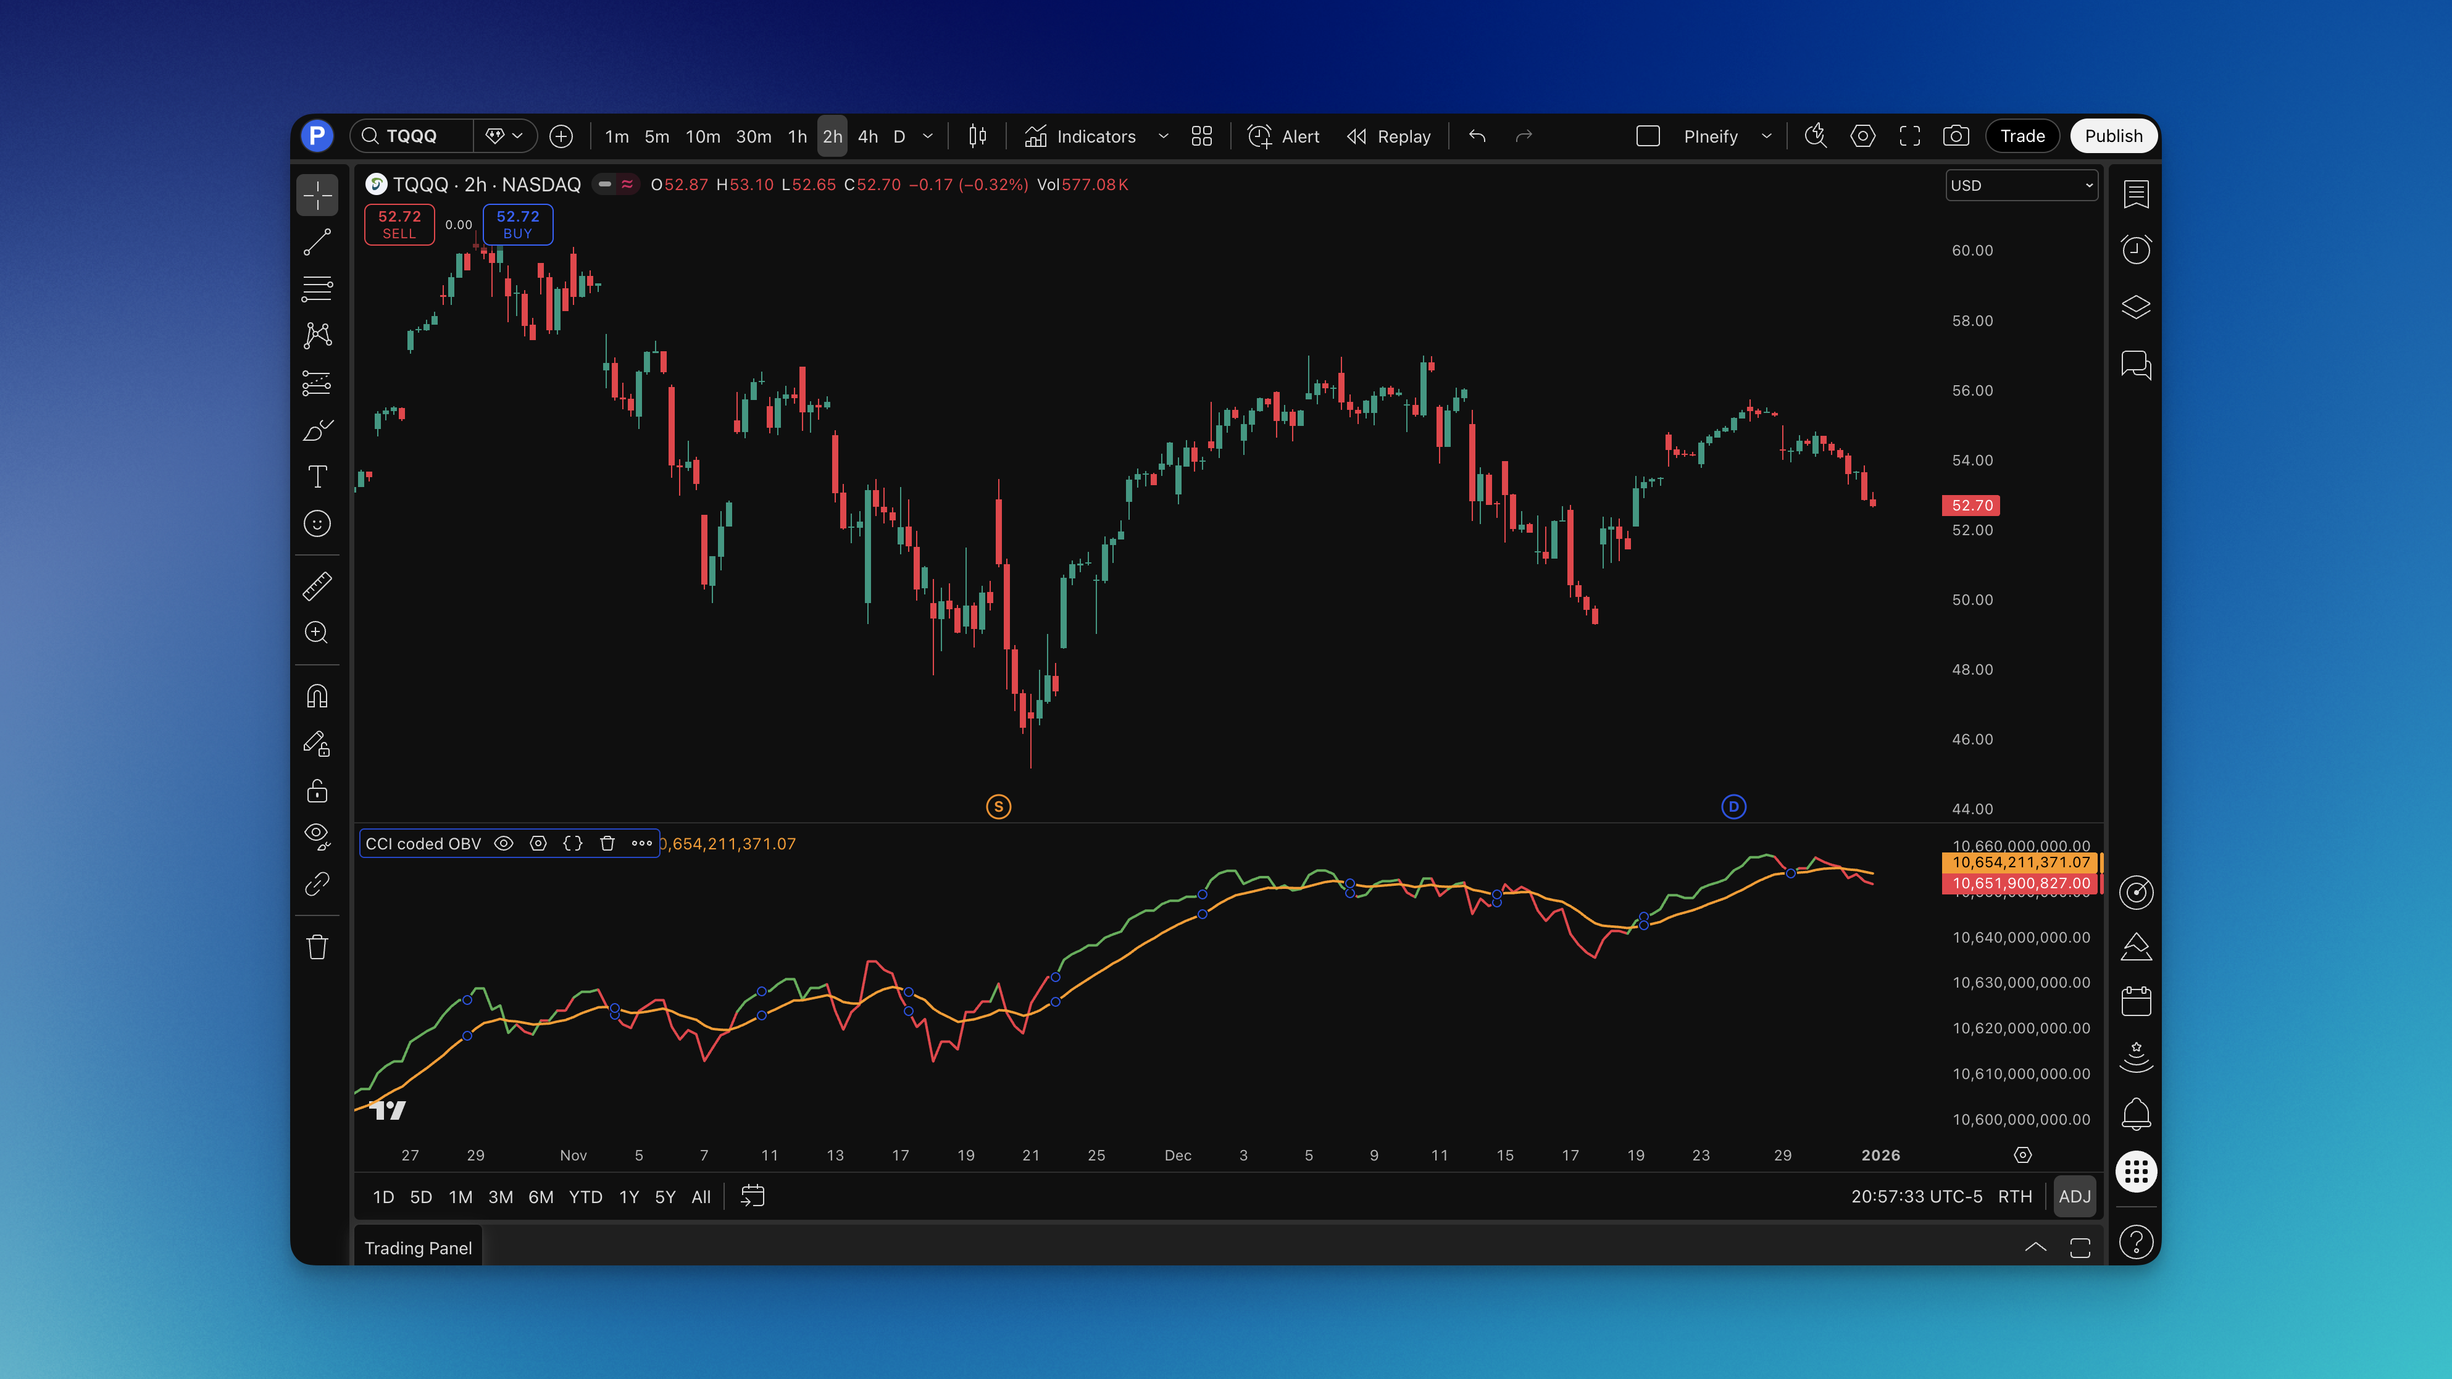This screenshot has height=1379, width=2452.
Task: Hide the CCI coded OBV indicator
Action: click(504, 843)
